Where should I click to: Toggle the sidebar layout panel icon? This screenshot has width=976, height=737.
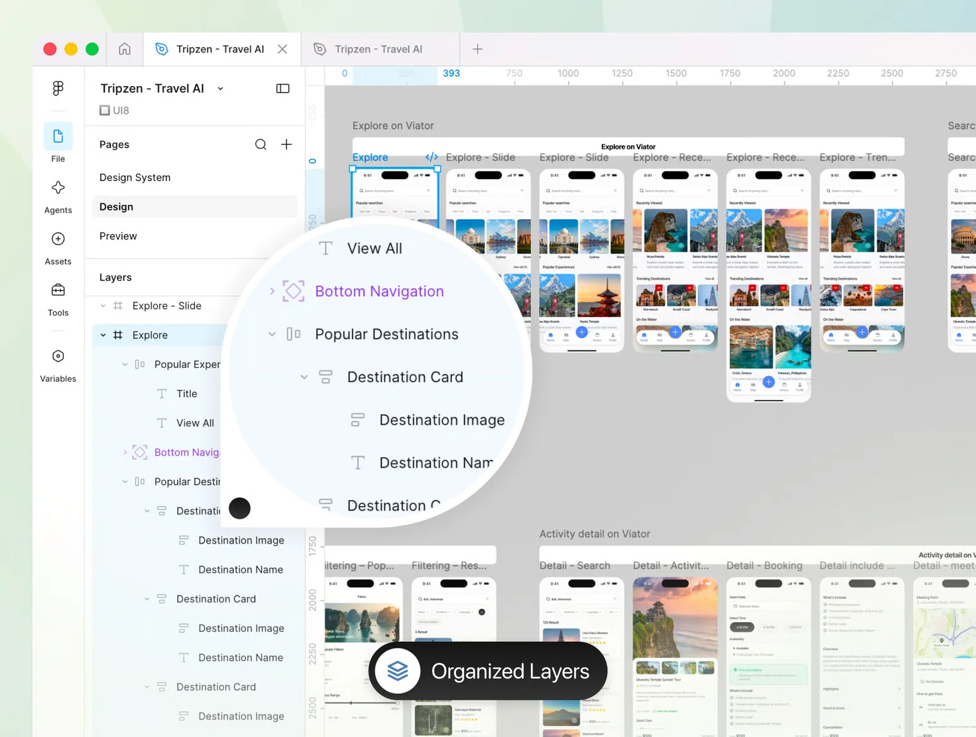coord(283,89)
